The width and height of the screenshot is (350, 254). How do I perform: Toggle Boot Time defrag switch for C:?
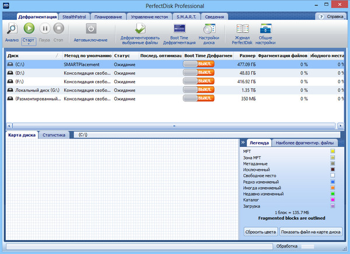coord(198,63)
